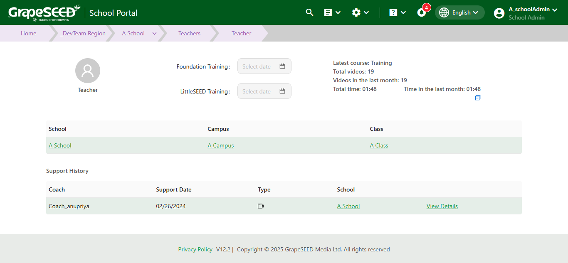568x263 pixels.
Task: Click the globe language icon
Action: pyautogui.click(x=444, y=12)
